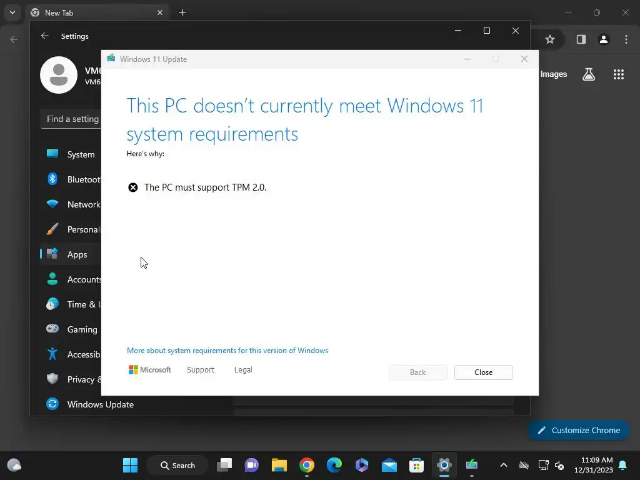The height and width of the screenshot is (480, 640).
Task: Open network status tray icon
Action: pyautogui.click(x=543, y=465)
